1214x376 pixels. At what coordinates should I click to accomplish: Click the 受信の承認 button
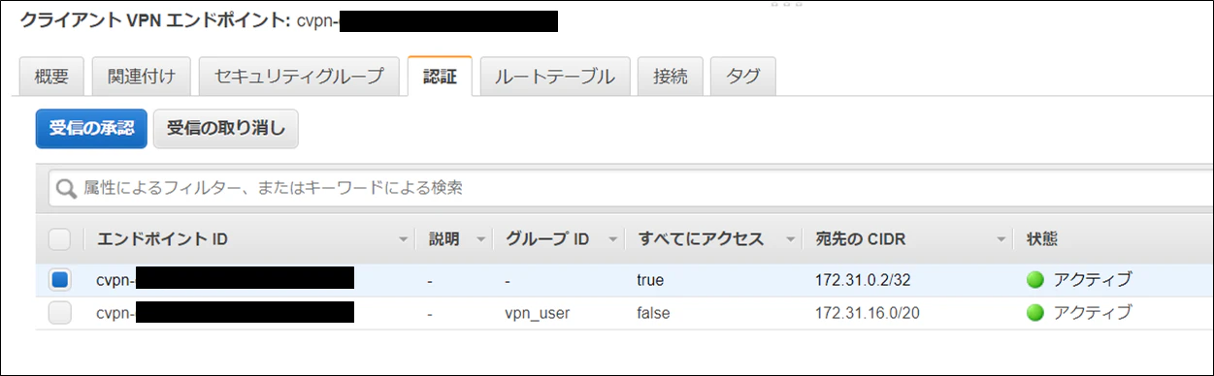(x=91, y=128)
